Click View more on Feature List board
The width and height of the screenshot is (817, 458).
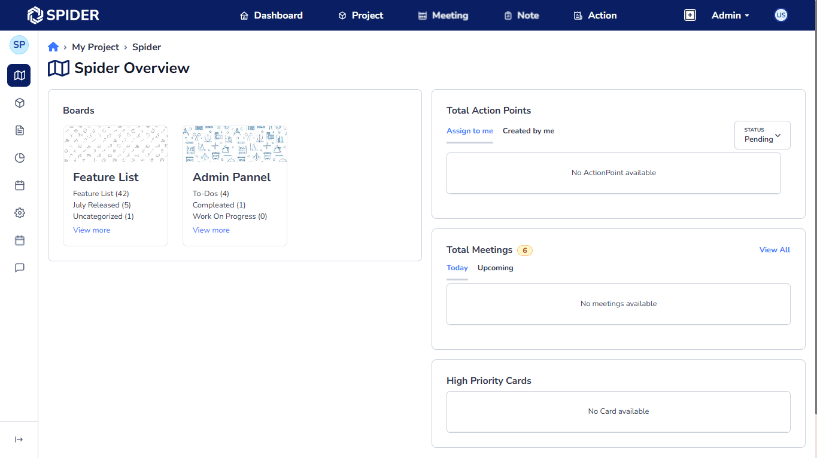point(92,230)
